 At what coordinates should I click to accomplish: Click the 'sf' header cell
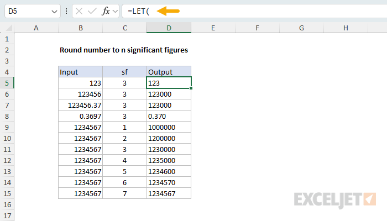124,72
